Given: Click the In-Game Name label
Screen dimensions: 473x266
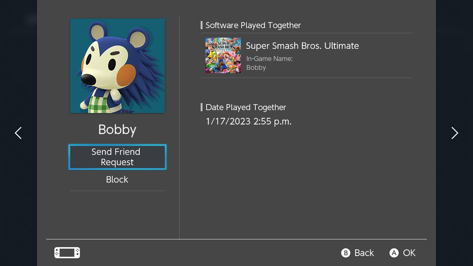Looking at the screenshot, I should [269, 58].
